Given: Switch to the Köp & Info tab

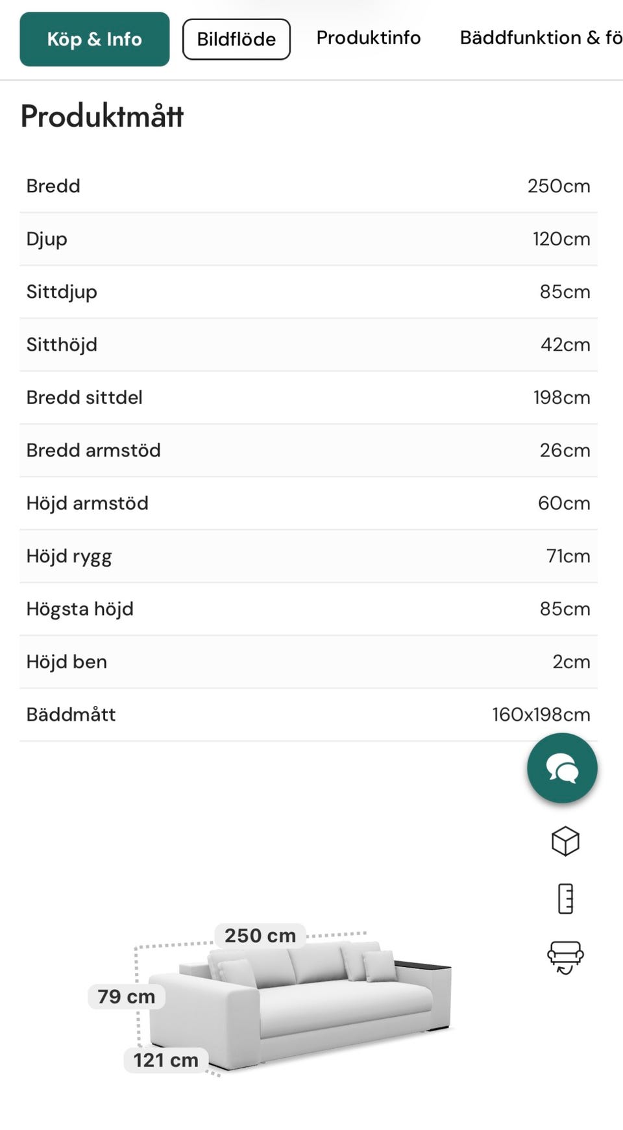Looking at the screenshot, I should pyautogui.click(x=95, y=39).
